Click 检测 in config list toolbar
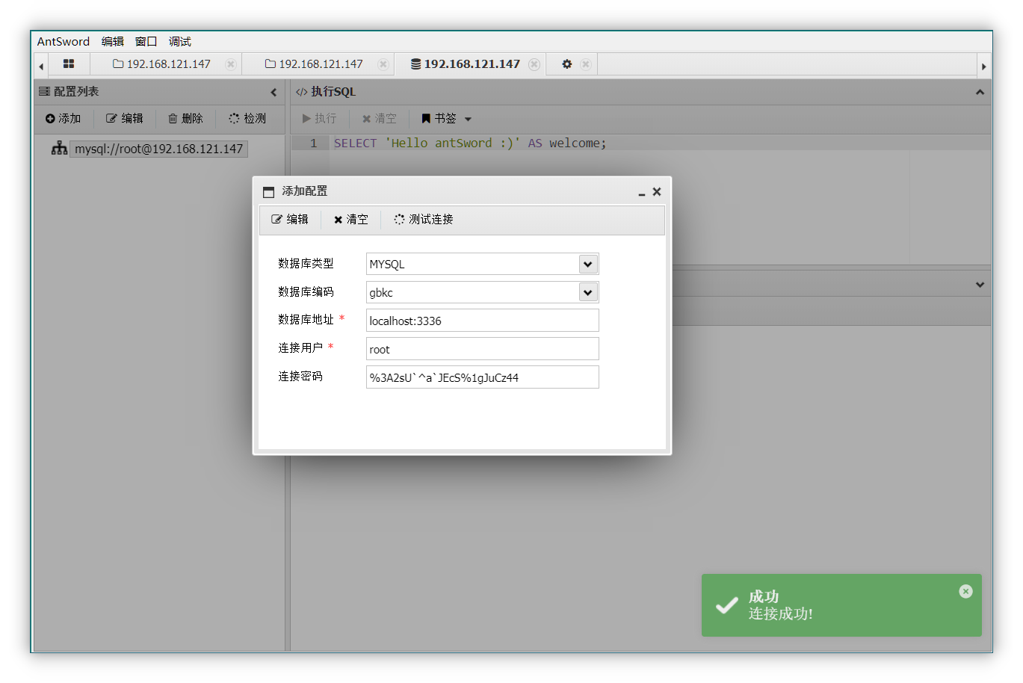1023x683 pixels. coord(247,118)
